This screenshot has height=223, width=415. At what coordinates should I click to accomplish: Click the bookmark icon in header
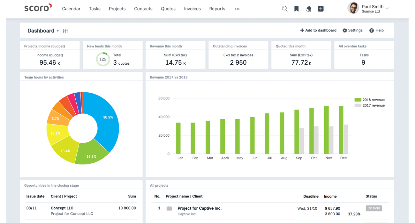point(296,9)
